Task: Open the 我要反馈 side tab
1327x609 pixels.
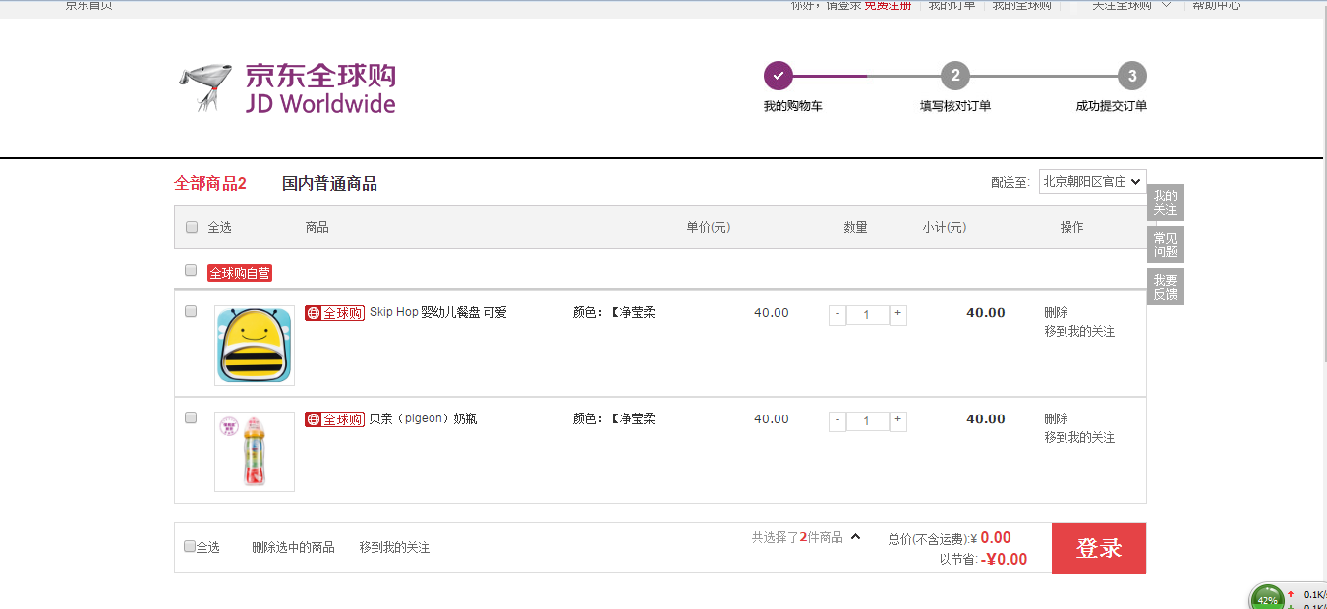Action: (x=1166, y=287)
